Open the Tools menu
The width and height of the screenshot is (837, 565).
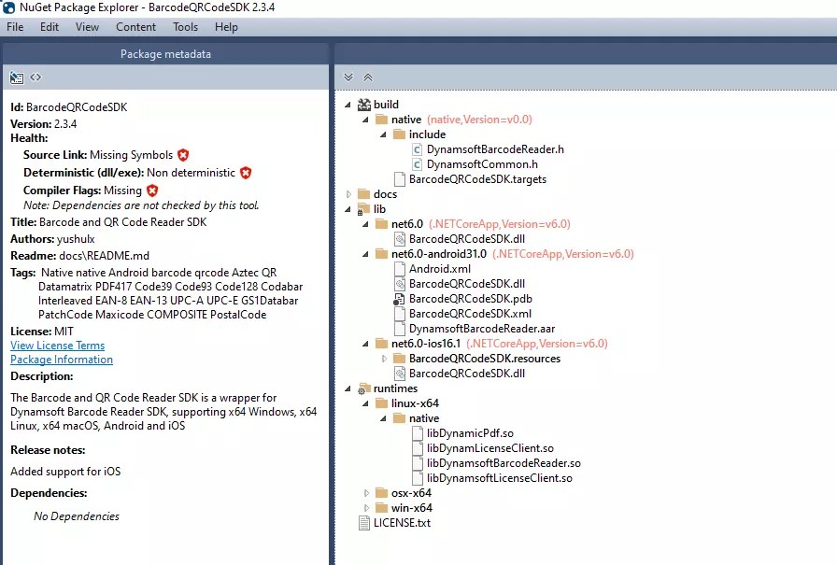click(x=184, y=27)
